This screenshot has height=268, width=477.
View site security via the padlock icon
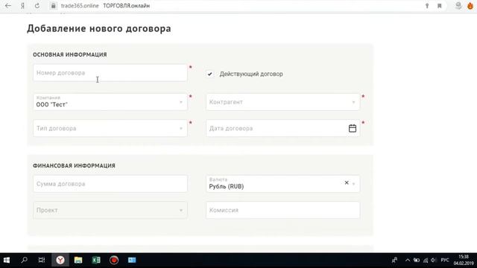[x=53, y=6]
